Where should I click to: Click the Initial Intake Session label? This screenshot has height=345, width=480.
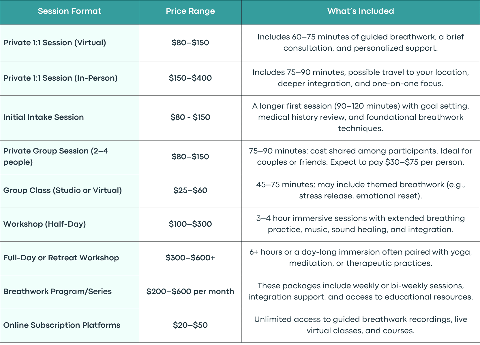[44, 117]
